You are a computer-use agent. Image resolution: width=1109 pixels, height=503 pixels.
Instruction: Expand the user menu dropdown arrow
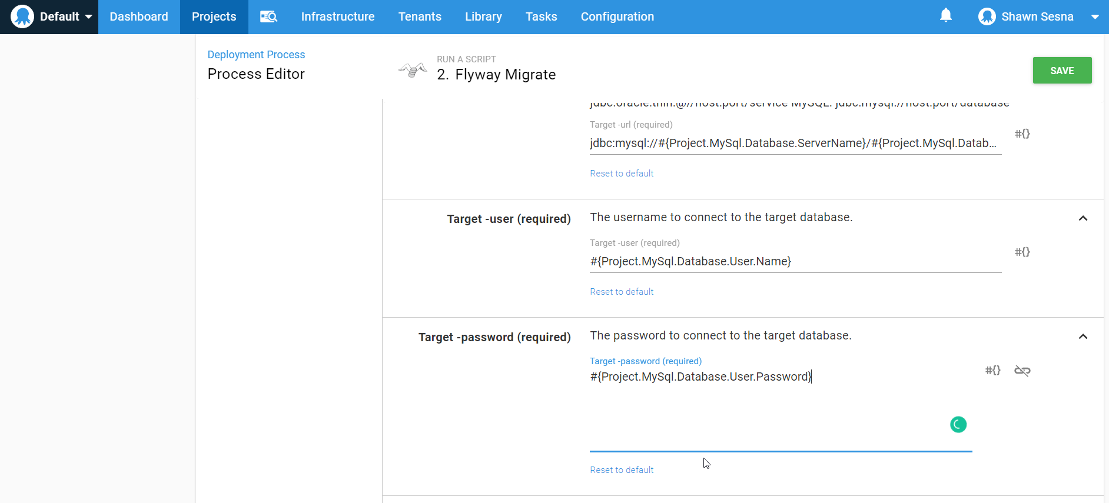[1095, 17]
